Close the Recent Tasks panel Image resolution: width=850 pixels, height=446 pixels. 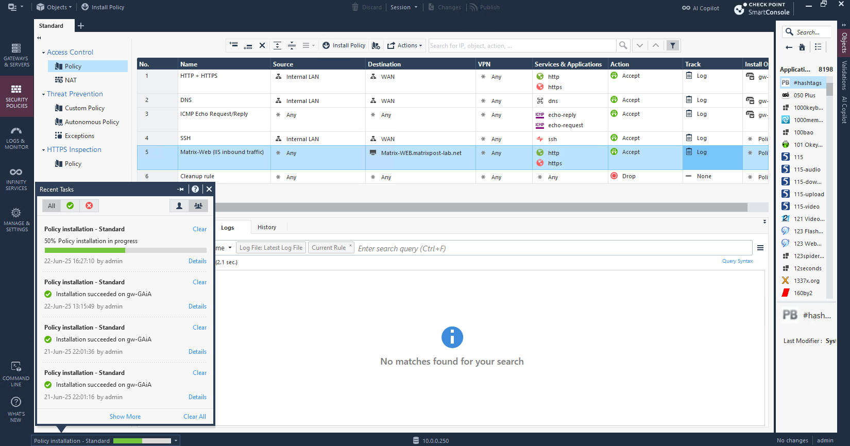209,189
